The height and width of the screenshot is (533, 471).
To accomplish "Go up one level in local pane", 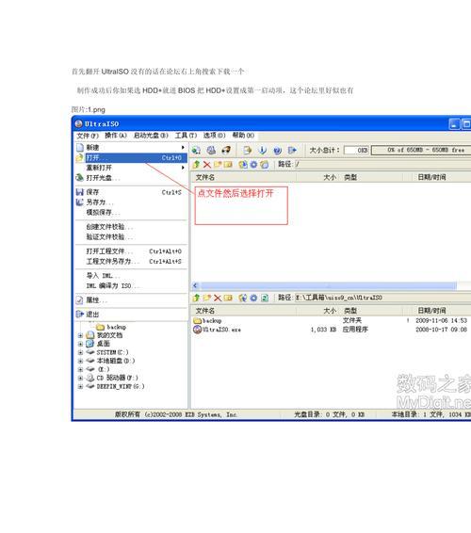I will [x=196, y=299].
